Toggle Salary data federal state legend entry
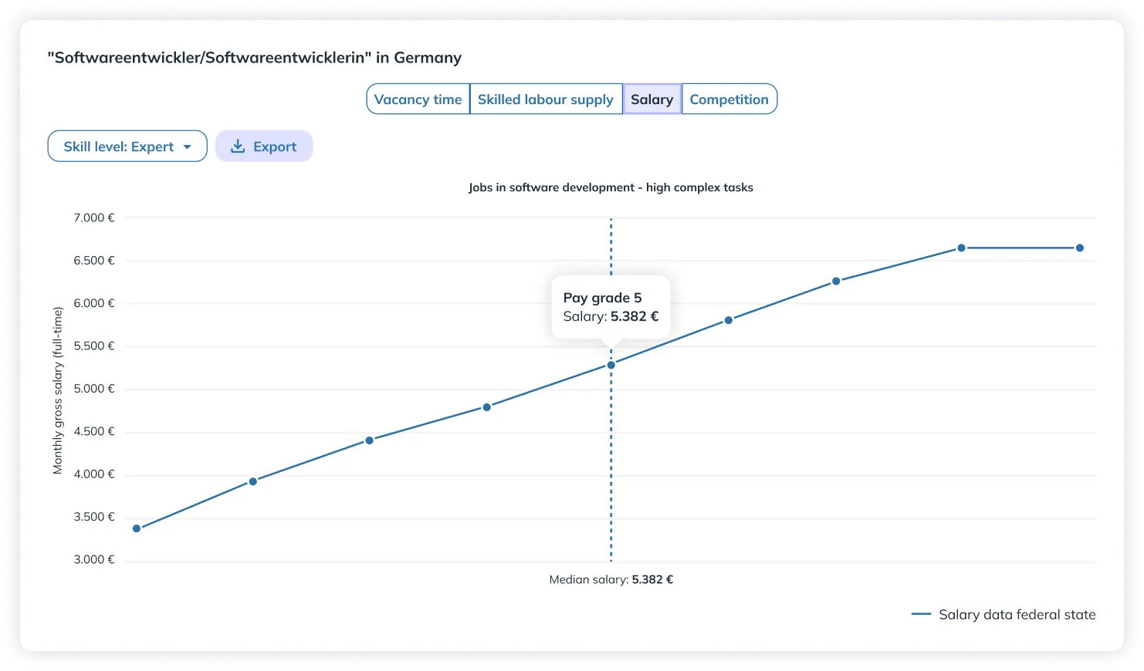Viewport: 1144px width, 671px height. tap(1017, 615)
